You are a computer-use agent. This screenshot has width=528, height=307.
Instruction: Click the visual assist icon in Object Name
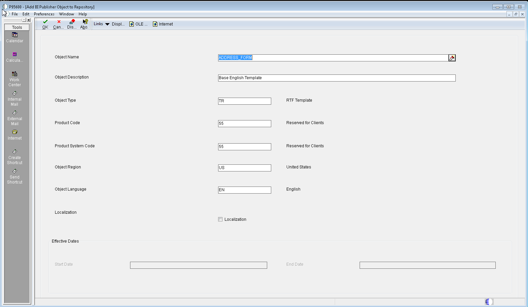click(452, 58)
